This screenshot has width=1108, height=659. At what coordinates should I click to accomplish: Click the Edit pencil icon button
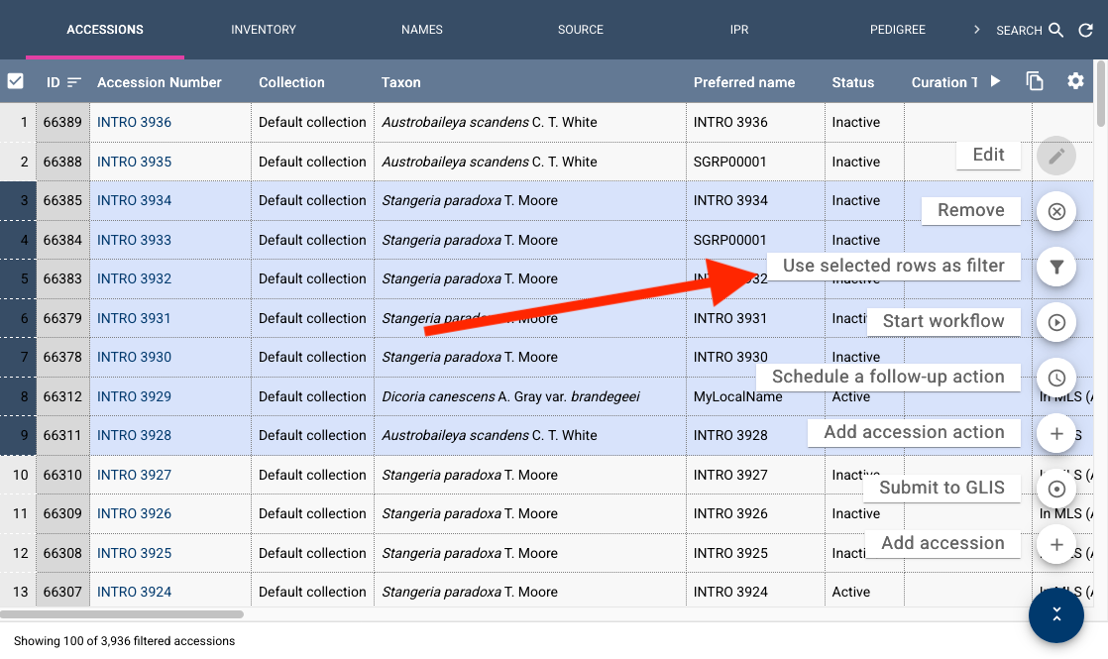pyautogui.click(x=1055, y=156)
